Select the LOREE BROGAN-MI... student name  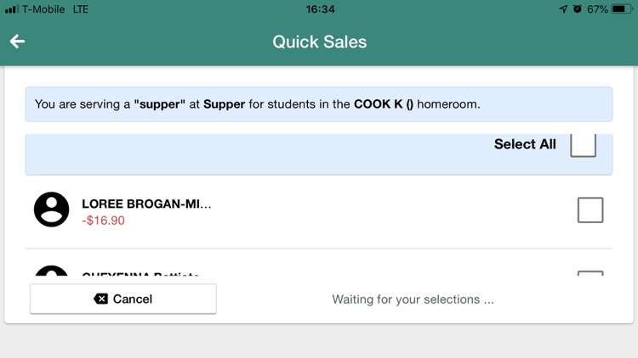[146, 204]
